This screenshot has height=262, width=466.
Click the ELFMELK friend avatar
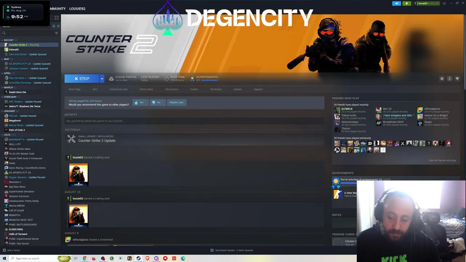point(337,110)
